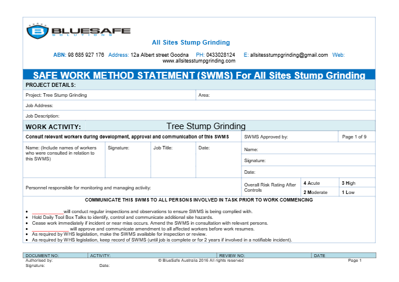Viewport: 399px width, 282px height.
Task: Click the REVIEW NO footer cell
Action: pyautogui.click(x=264, y=255)
